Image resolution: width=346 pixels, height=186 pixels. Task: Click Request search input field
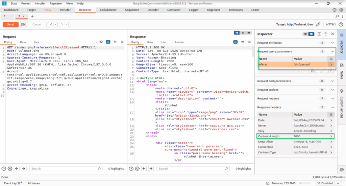tap(66, 169)
